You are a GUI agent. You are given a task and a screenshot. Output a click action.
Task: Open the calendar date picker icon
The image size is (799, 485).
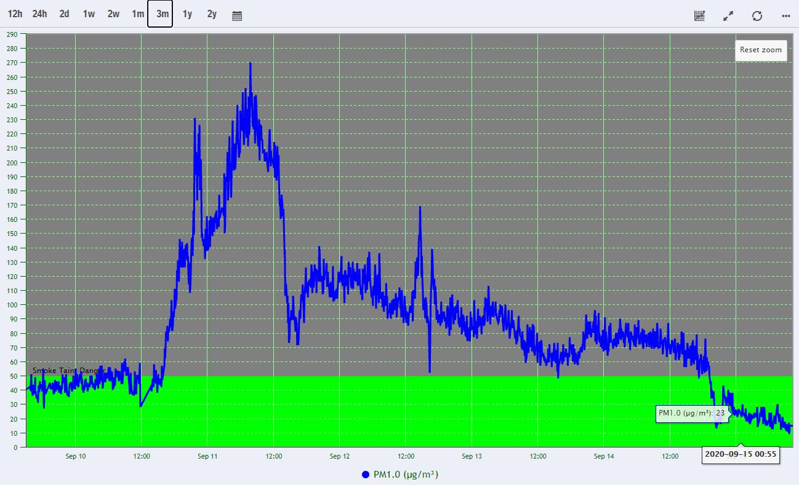(237, 16)
